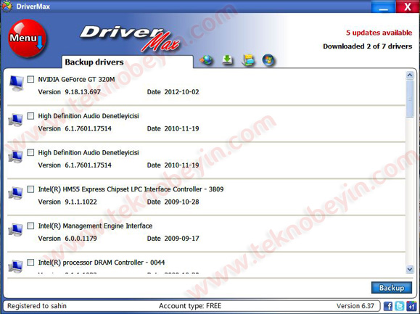The image size is (420, 314).
Task: Click the Version 6.37 status text
Action: (x=355, y=306)
